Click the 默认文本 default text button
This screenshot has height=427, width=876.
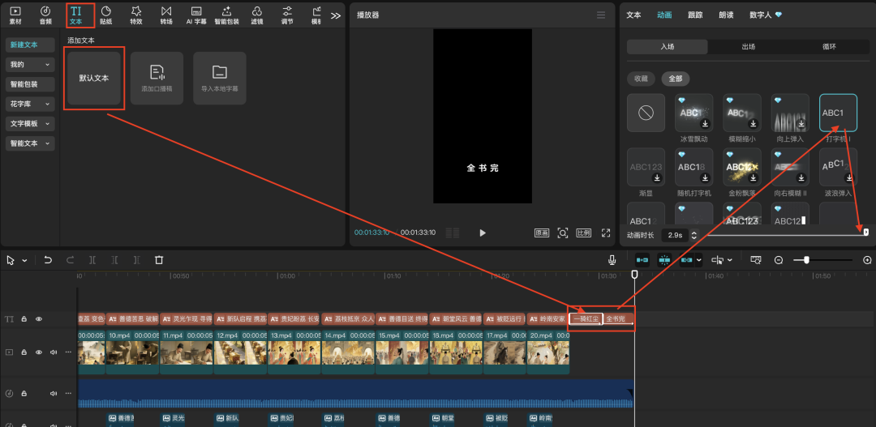tap(94, 78)
